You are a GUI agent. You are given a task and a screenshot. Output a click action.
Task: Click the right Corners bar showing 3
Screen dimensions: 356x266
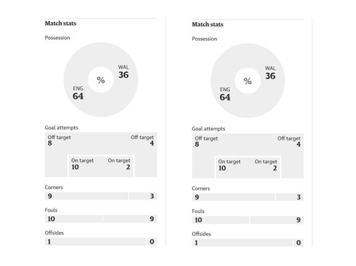click(290, 197)
